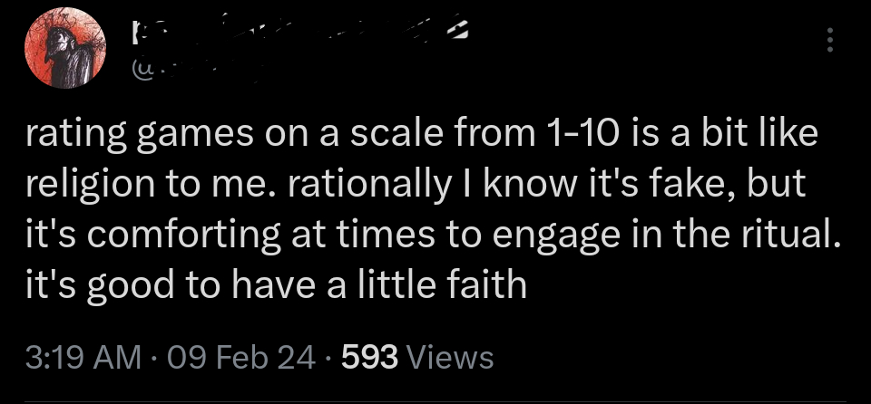This screenshot has height=404, width=871.
Task: Click the tweet author's profile avatar
Action: click(62, 51)
